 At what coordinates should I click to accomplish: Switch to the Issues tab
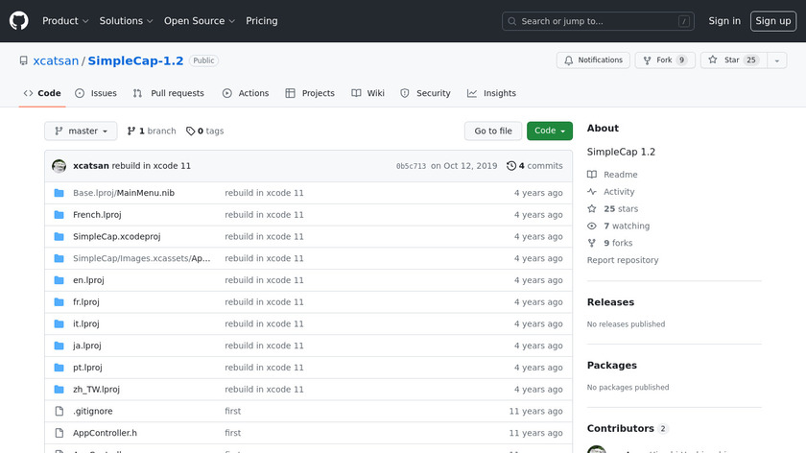coord(96,93)
